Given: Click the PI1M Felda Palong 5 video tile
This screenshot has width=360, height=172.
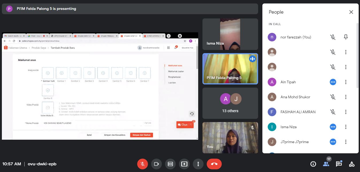Looking at the screenshot, I should click(x=230, y=69).
